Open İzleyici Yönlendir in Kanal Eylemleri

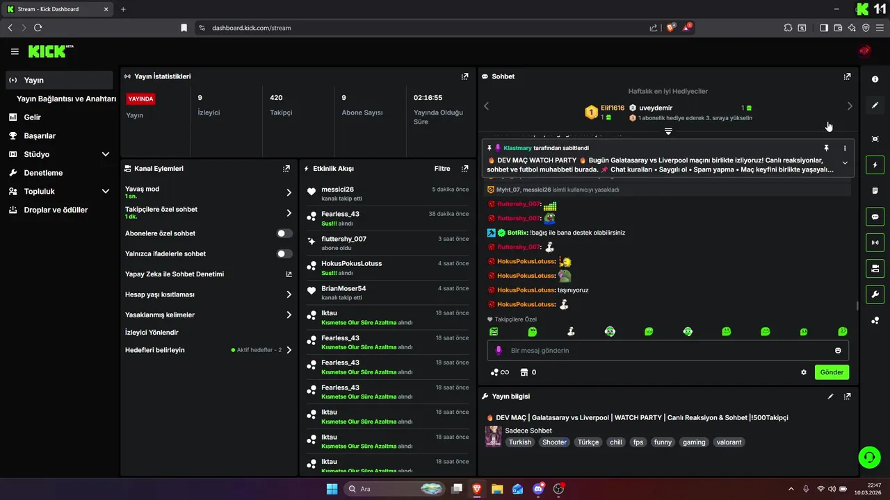pos(152,333)
